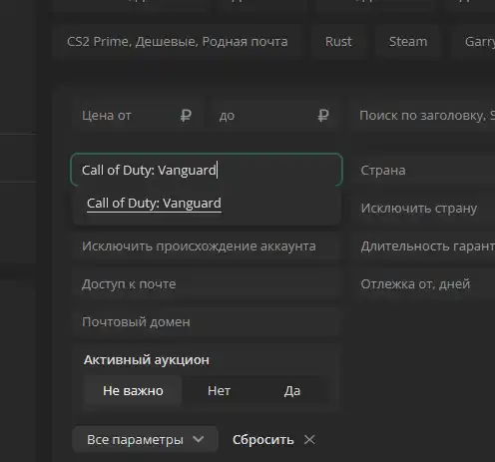Expand the Все параметры dropdown
This screenshot has height=462, width=495.
pos(146,439)
